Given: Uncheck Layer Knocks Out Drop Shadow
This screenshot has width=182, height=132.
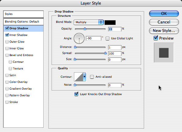Looking at the screenshot, I should pyautogui.click(x=76, y=94).
